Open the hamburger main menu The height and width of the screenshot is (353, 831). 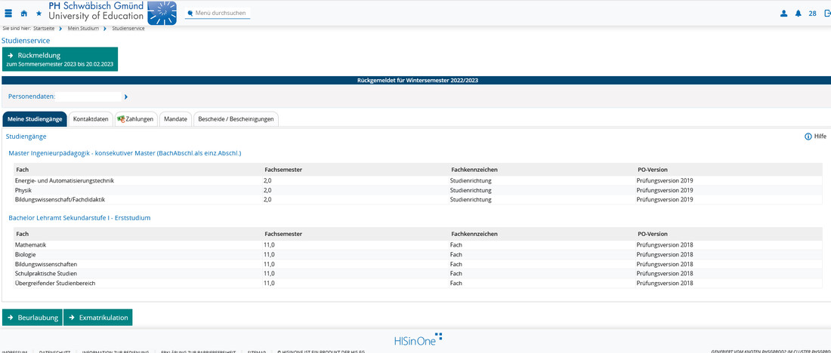pos(8,14)
